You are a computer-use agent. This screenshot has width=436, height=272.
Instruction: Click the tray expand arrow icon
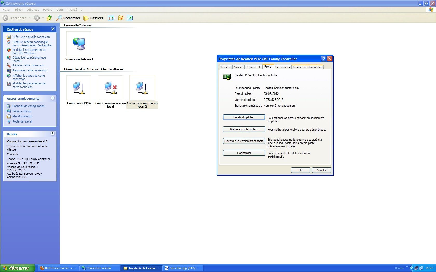[x=412, y=268]
